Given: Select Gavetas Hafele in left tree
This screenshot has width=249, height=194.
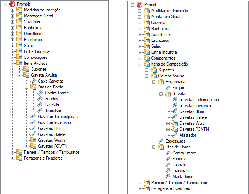Looking at the screenshot, I should click(x=52, y=134).
